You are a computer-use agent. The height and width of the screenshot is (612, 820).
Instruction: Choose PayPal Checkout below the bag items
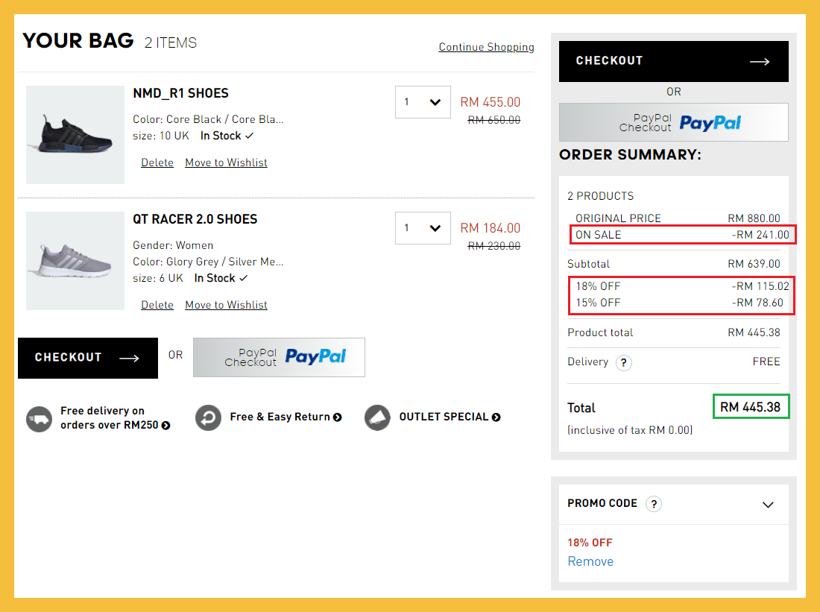click(279, 357)
